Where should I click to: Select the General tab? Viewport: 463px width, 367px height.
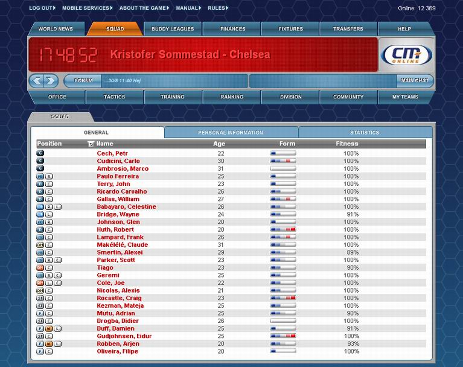[x=96, y=133]
